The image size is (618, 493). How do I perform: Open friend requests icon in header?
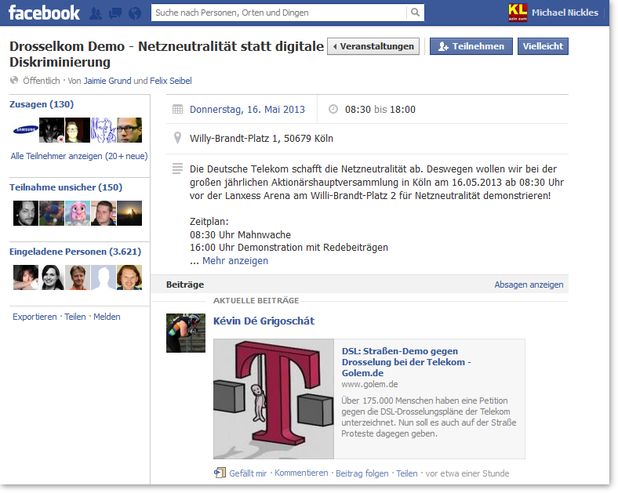click(x=96, y=13)
